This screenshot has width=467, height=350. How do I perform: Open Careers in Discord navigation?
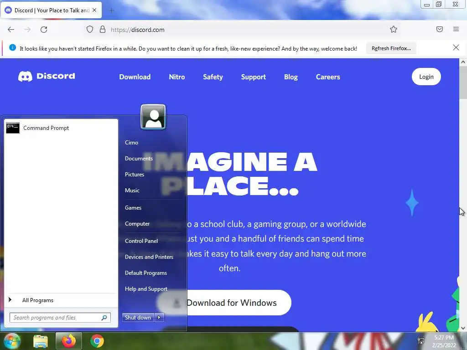(x=327, y=77)
